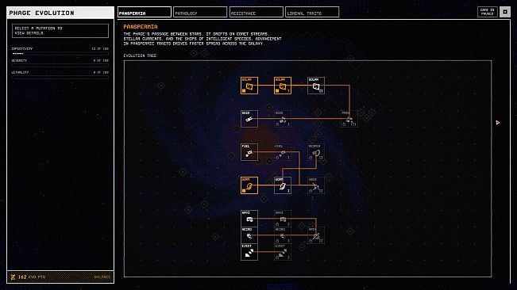Viewport: 517px width, 290px height.
Task: Select the locked Eject tier I node
Action: [283, 252]
